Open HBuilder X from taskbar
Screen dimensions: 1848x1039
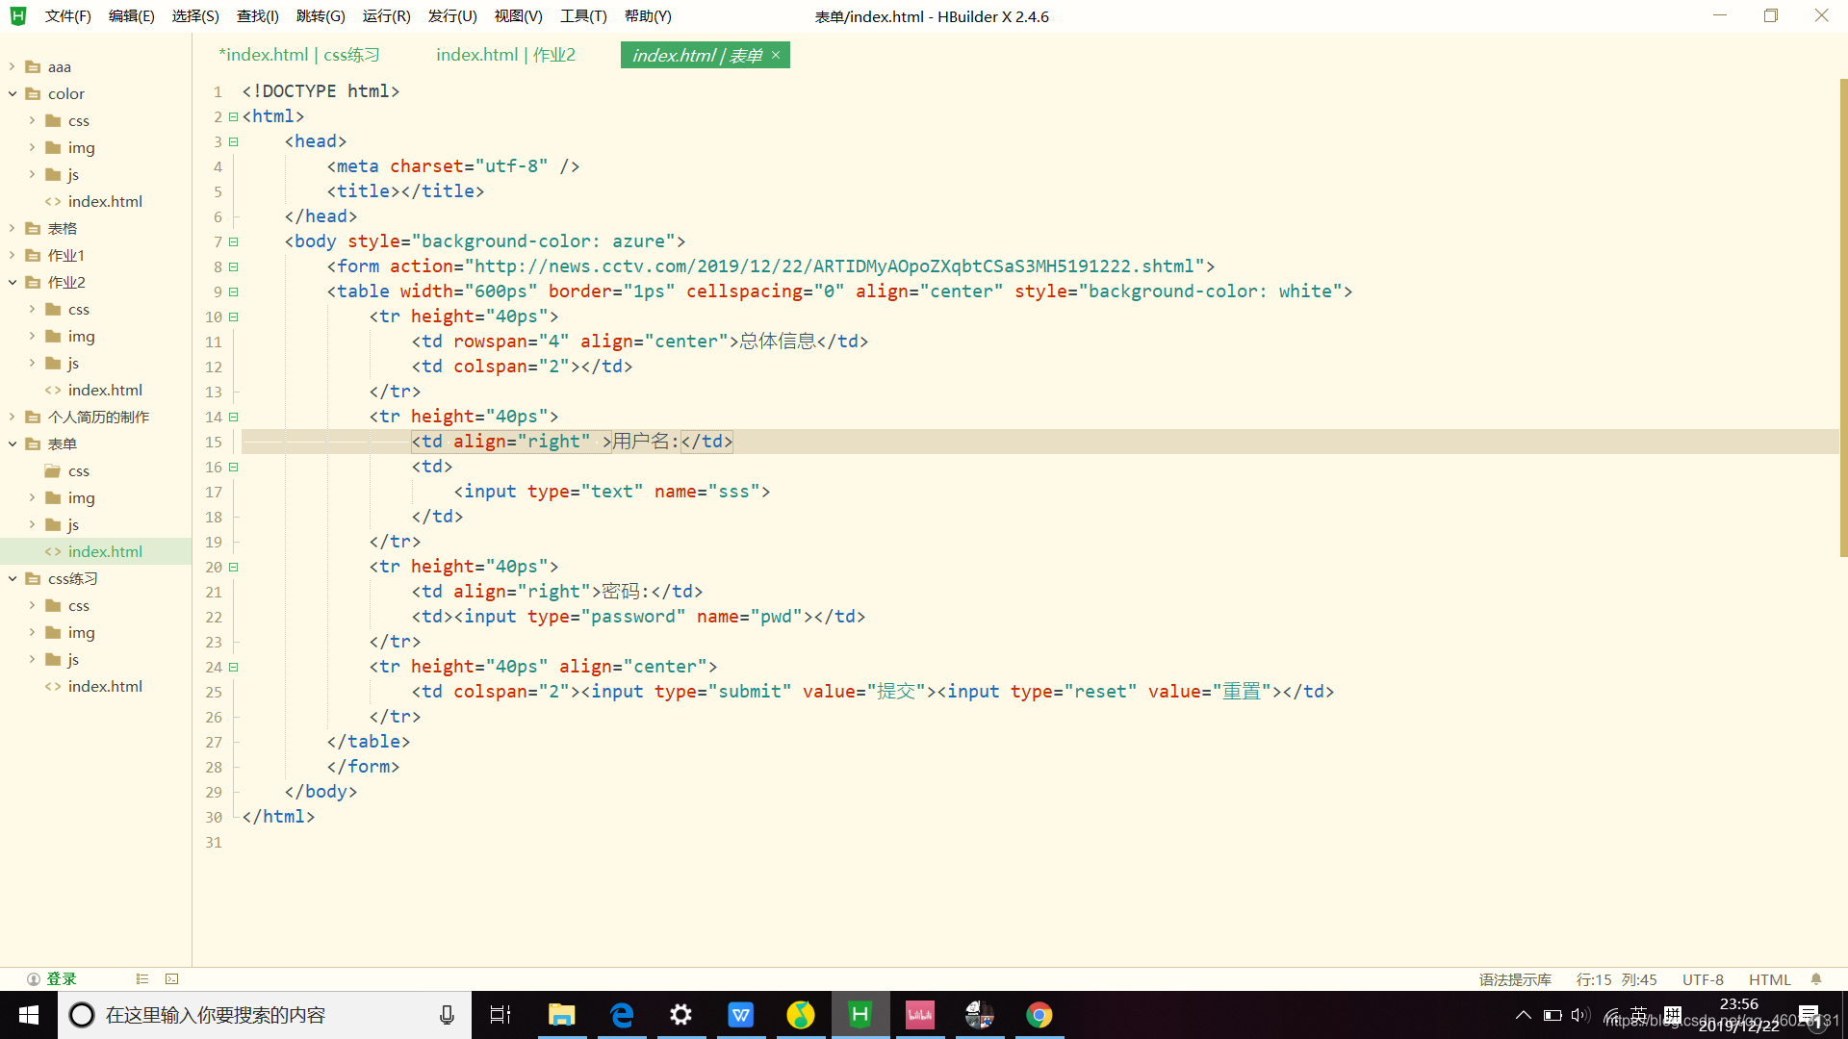(x=860, y=1015)
